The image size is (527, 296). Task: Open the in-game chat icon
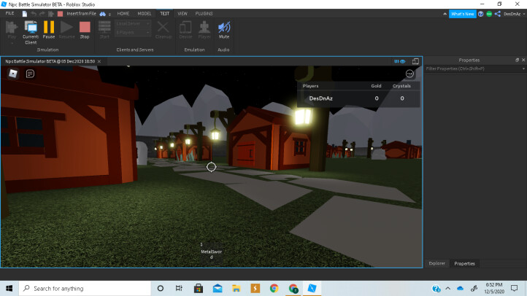[30, 74]
